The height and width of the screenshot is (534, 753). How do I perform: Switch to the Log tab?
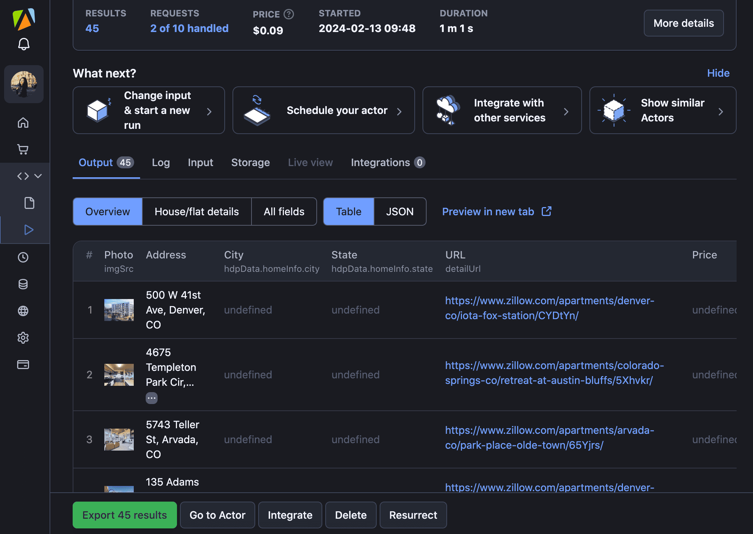[x=161, y=162]
